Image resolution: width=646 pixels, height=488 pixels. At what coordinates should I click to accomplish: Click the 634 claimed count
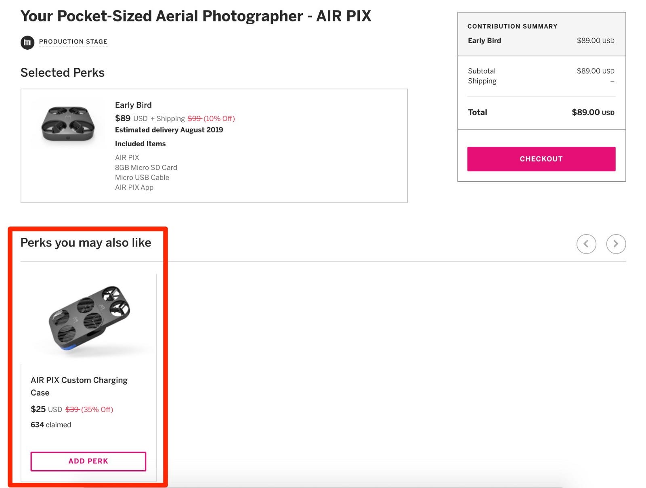point(51,425)
